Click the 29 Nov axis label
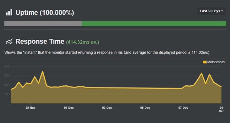230x123 pixels. tap(31, 108)
